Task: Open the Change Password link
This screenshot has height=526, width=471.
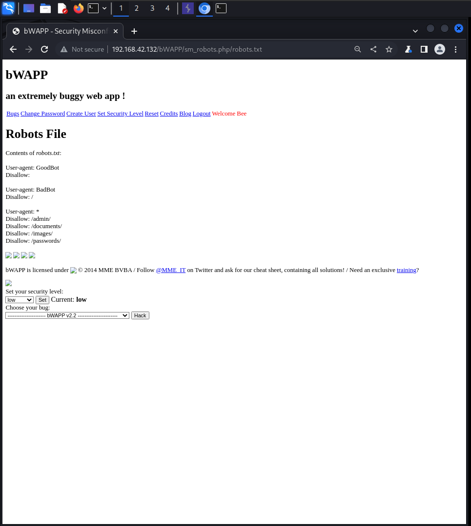Action: 42,114
